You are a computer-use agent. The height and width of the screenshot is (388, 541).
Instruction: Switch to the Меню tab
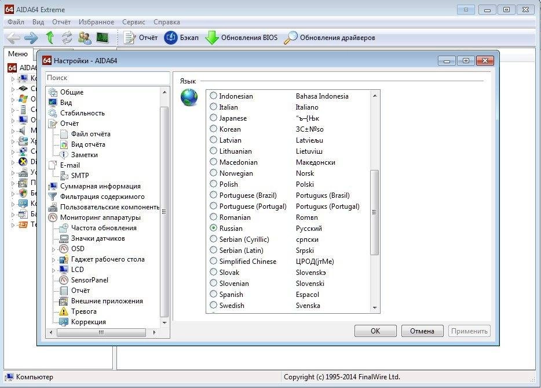(x=18, y=54)
